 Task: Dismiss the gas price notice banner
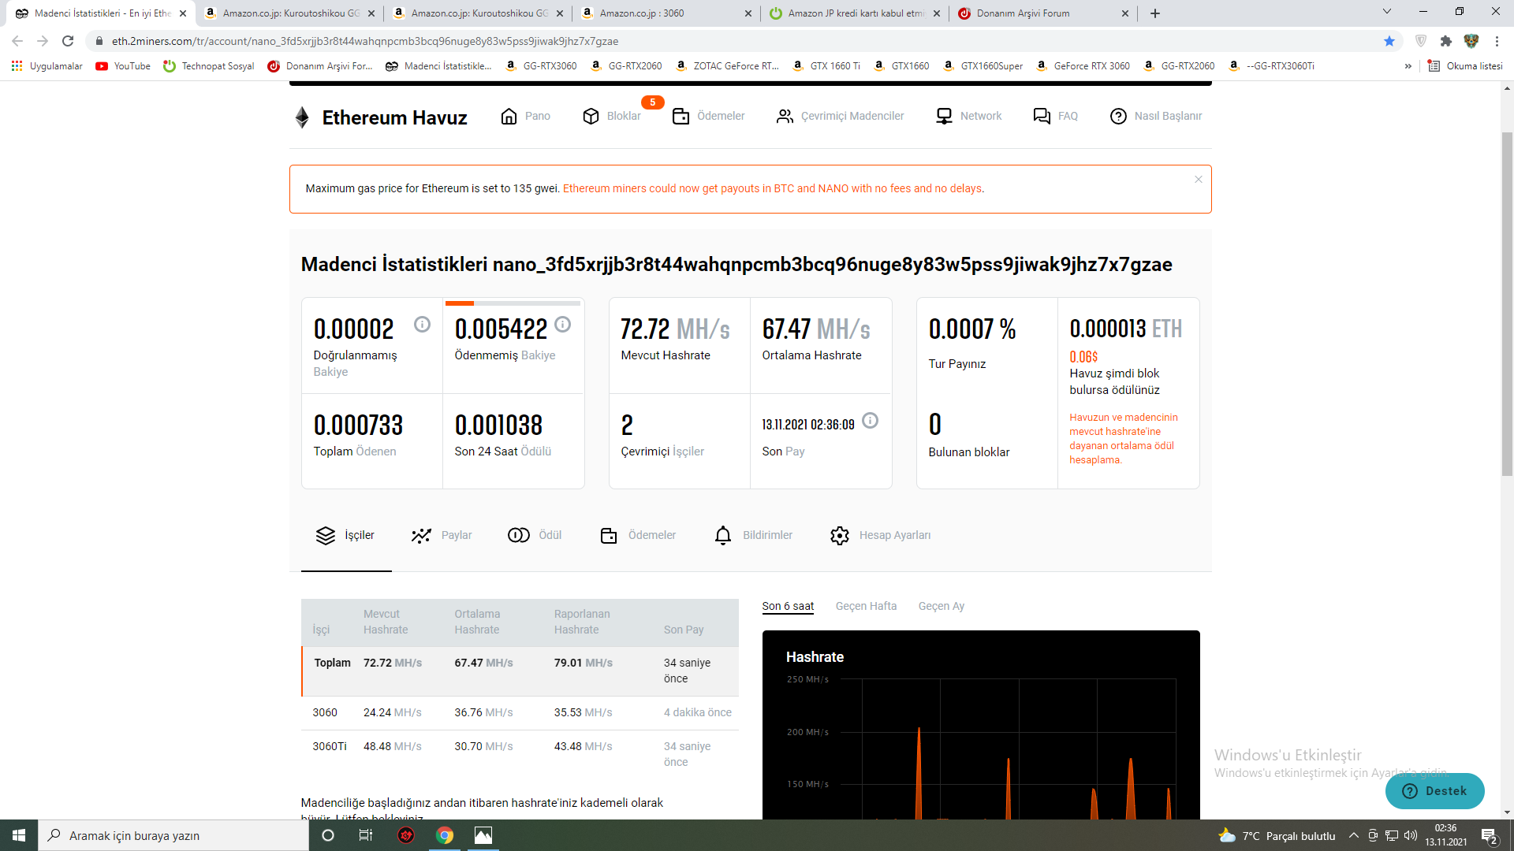point(1198,180)
